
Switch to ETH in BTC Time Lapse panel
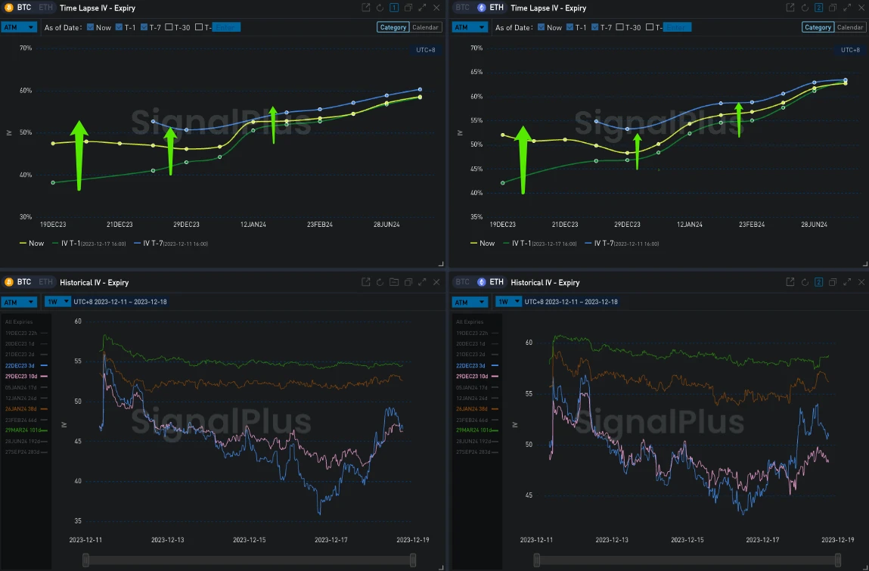(x=45, y=8)
